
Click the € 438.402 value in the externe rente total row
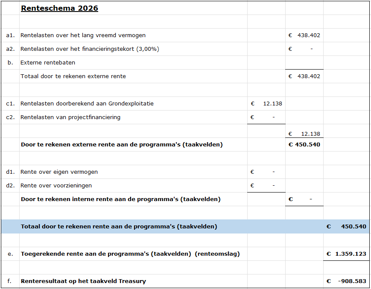coord(304,76)
